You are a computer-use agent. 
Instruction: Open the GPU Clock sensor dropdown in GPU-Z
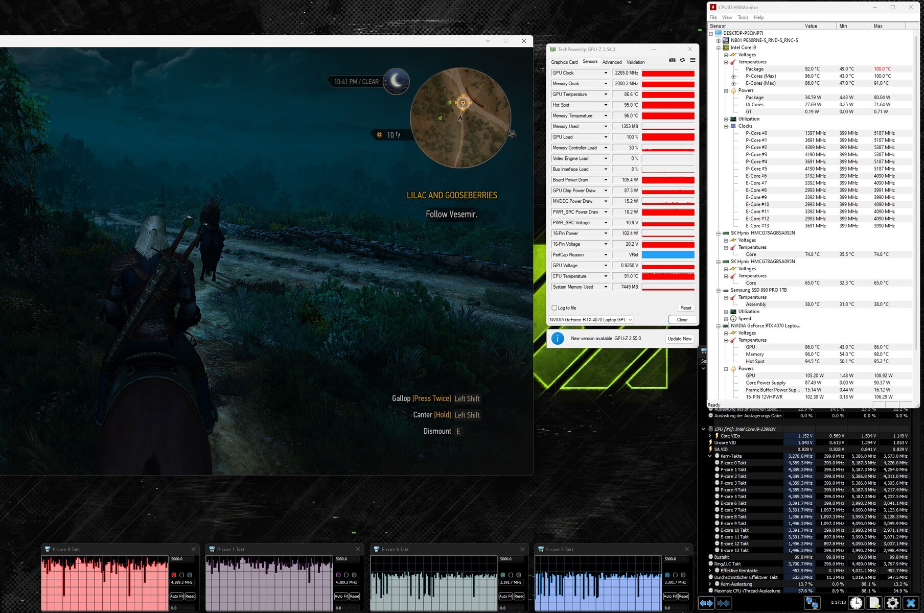[x=606, y=73]
